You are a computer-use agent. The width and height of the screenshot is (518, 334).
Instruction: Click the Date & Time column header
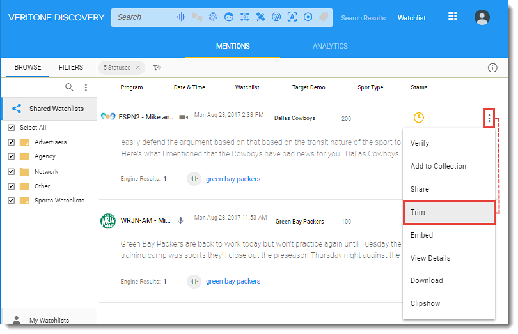tap(189, 87)
